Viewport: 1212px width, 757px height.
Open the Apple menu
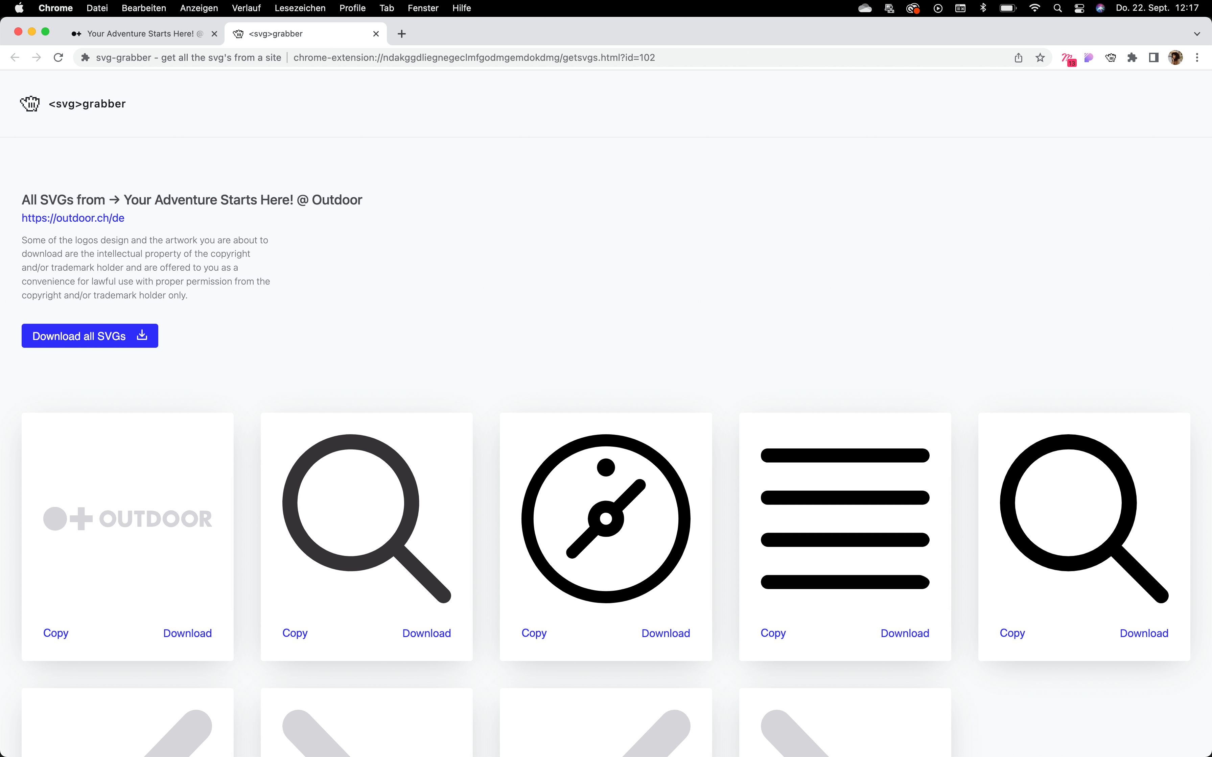tap(19, 8)
